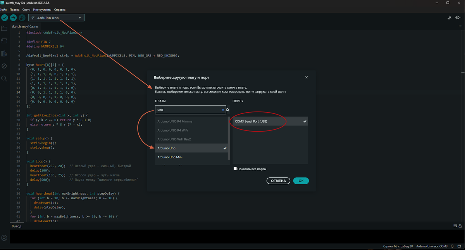Open the account profile icon

click(x=4, y=238)
